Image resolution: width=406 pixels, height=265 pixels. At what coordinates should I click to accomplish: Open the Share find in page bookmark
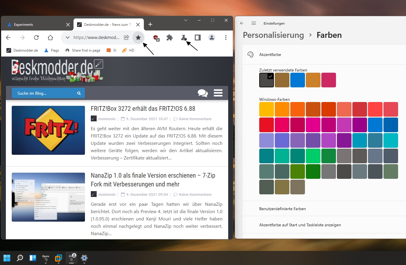(x=83, y=50)
